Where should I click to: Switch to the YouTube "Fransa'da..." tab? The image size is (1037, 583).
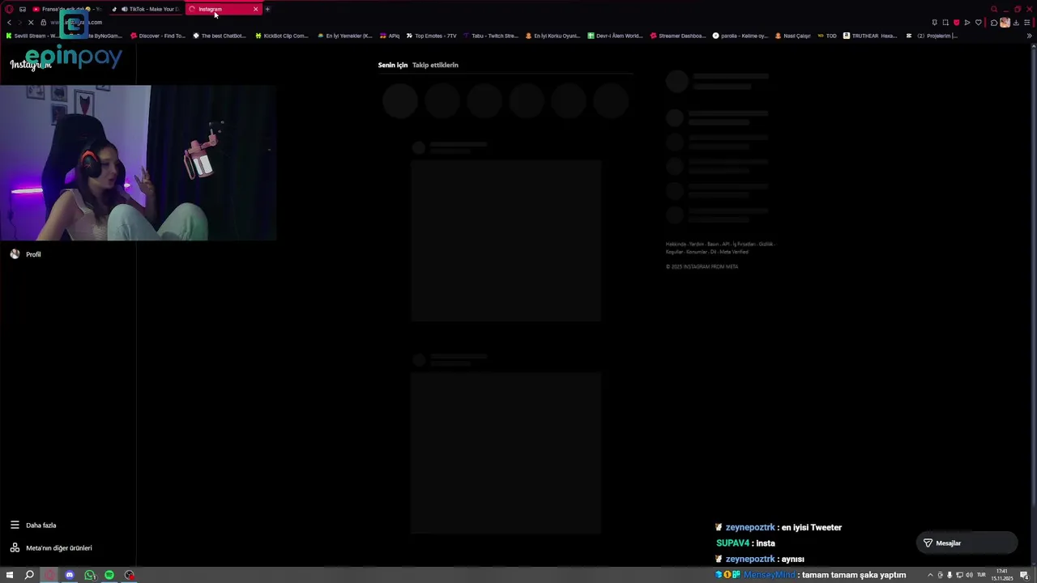click(x=66, y=9)
